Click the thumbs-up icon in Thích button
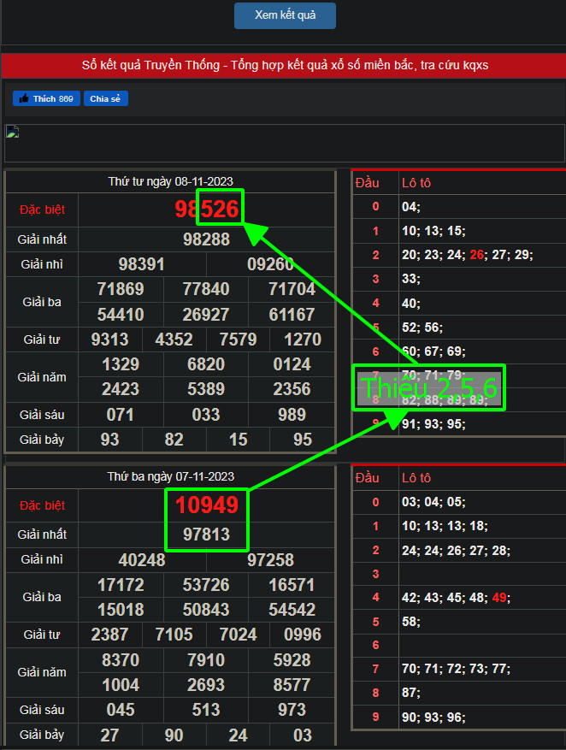The image size is (566, 750). click(x=23, y=98)
